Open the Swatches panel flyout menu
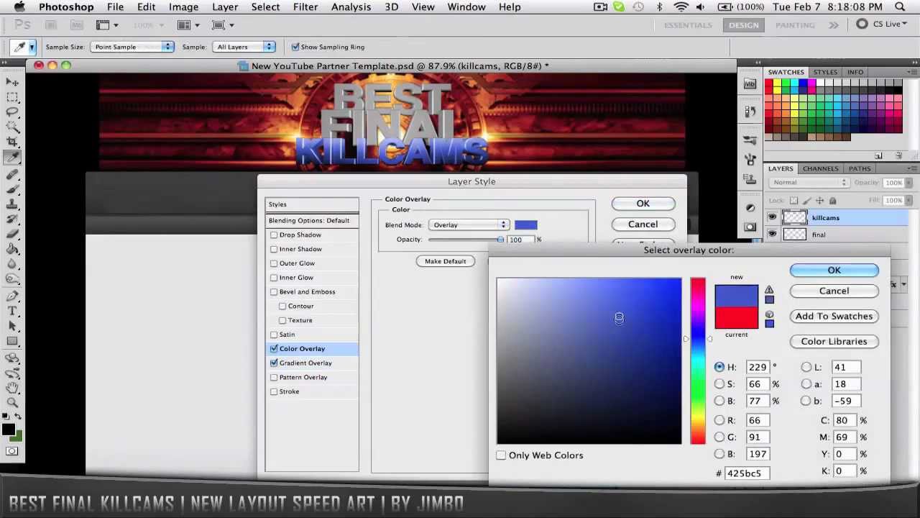The width and height of the screenshot is (920, 518). (x=911, y=72)
